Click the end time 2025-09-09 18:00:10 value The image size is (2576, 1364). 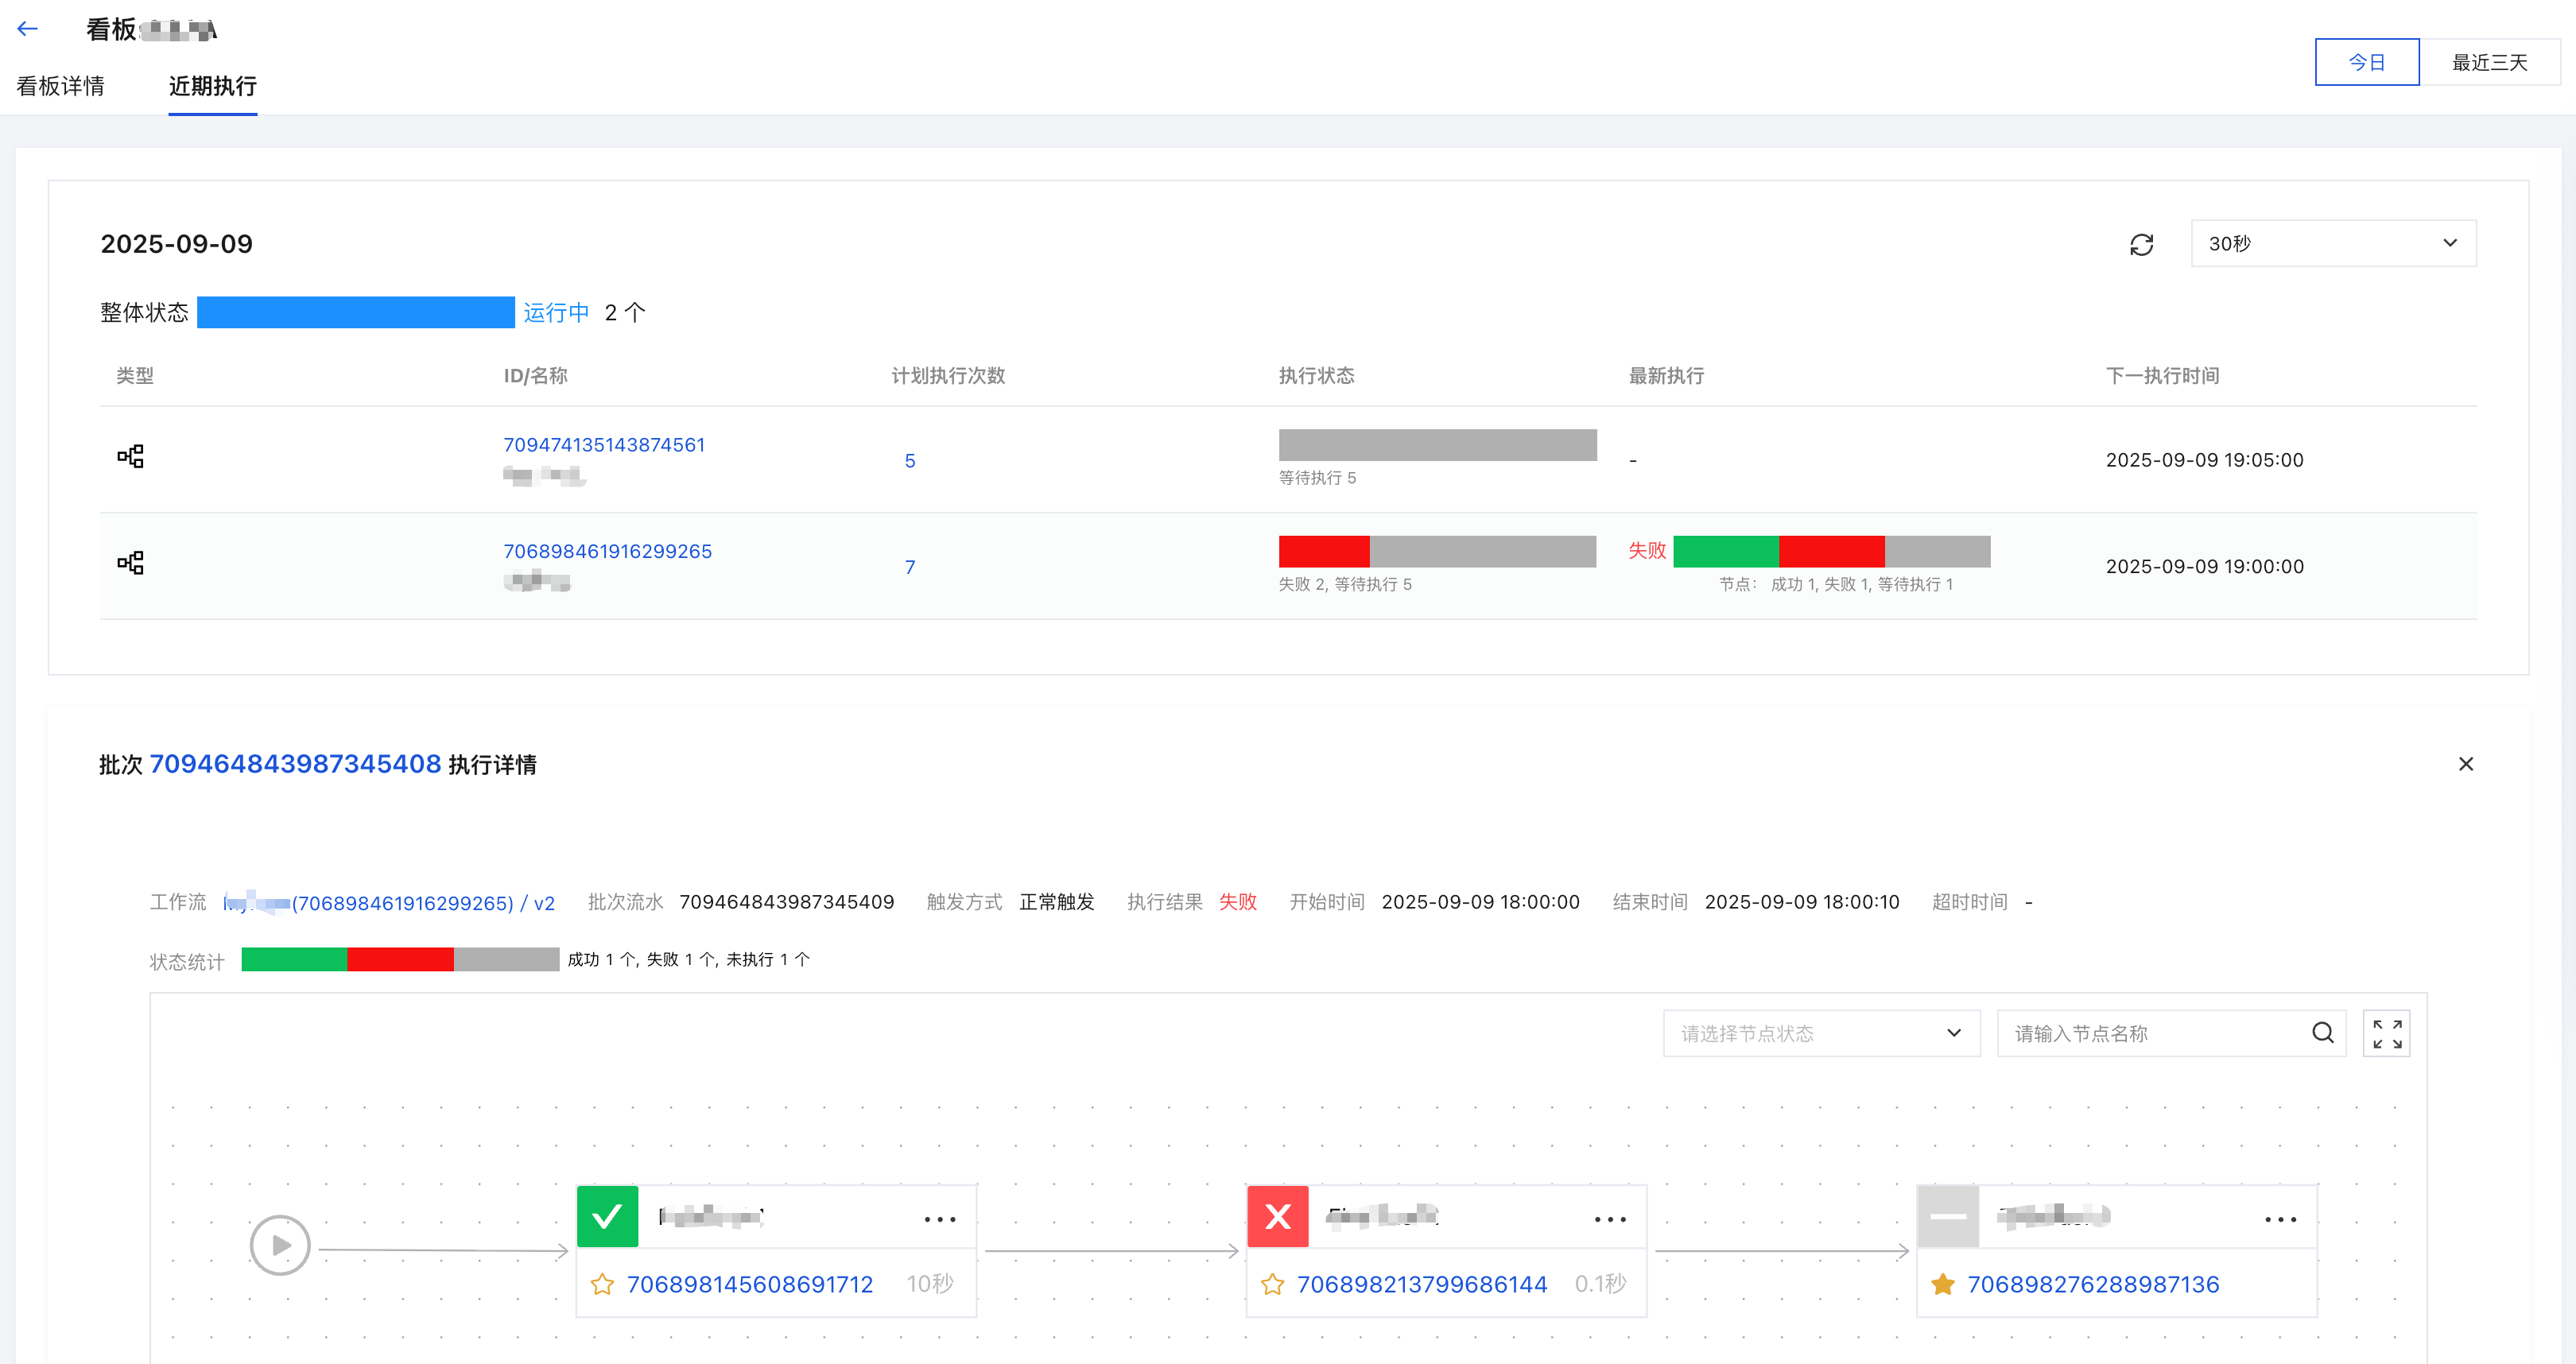[1801, 902]
